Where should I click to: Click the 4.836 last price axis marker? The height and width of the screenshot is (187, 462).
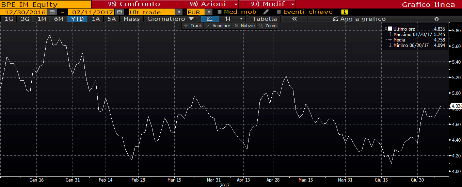click(456, 106)
